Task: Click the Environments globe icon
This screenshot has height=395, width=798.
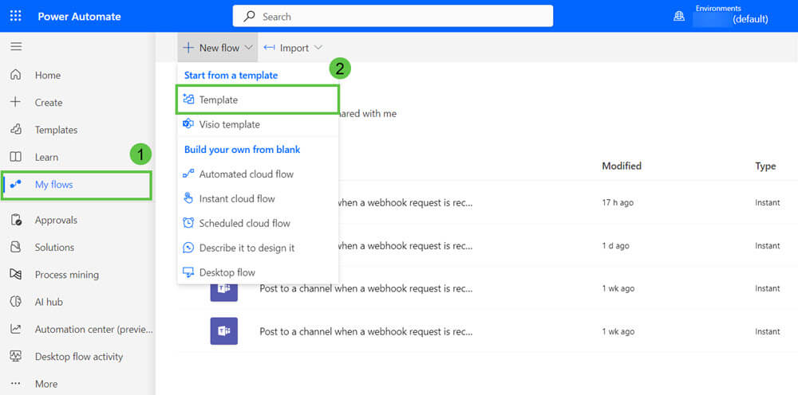Action: 679,16
